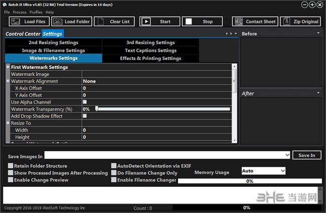Open the Process menu
326x213 pixels.
[20, 12]
